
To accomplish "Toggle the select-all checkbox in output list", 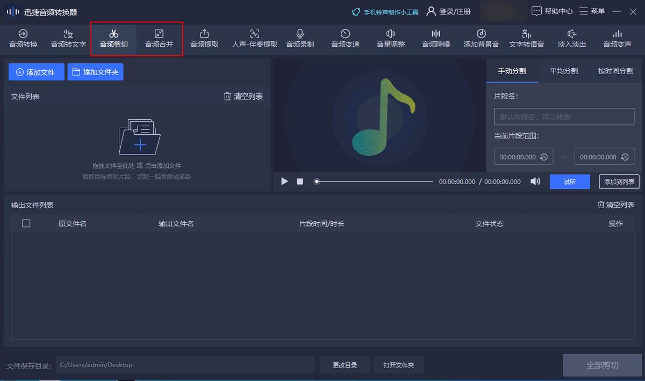I will tap(26, 223).
